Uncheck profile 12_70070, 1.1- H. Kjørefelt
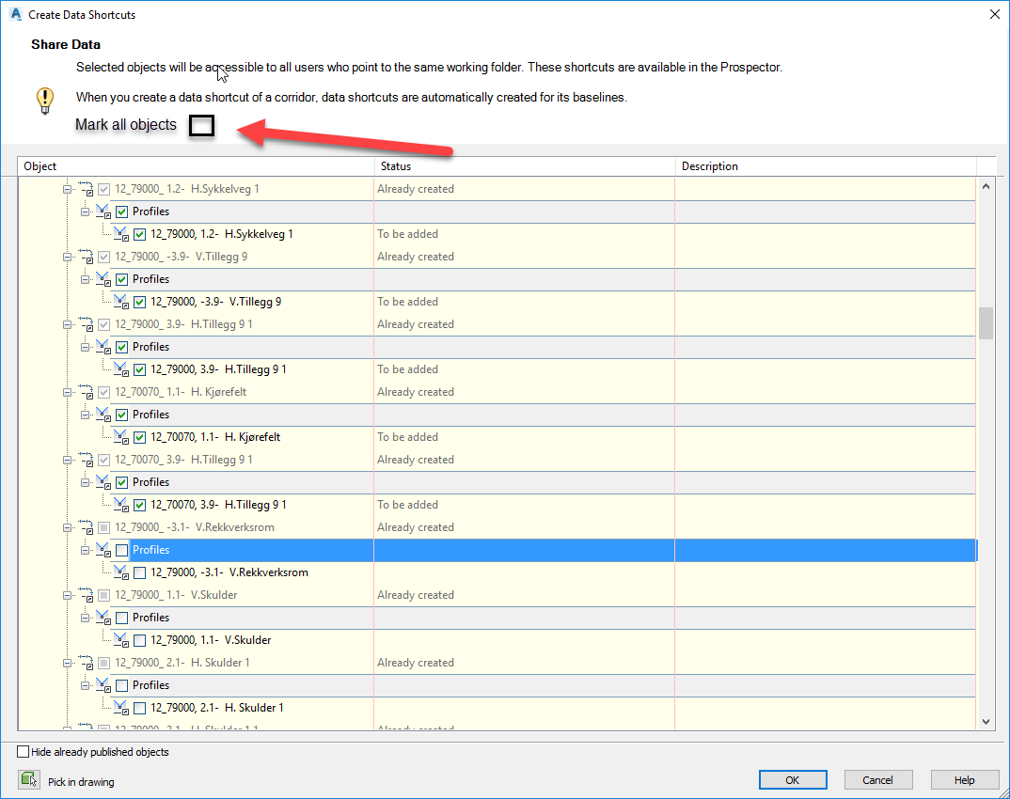 pos(140,436)
